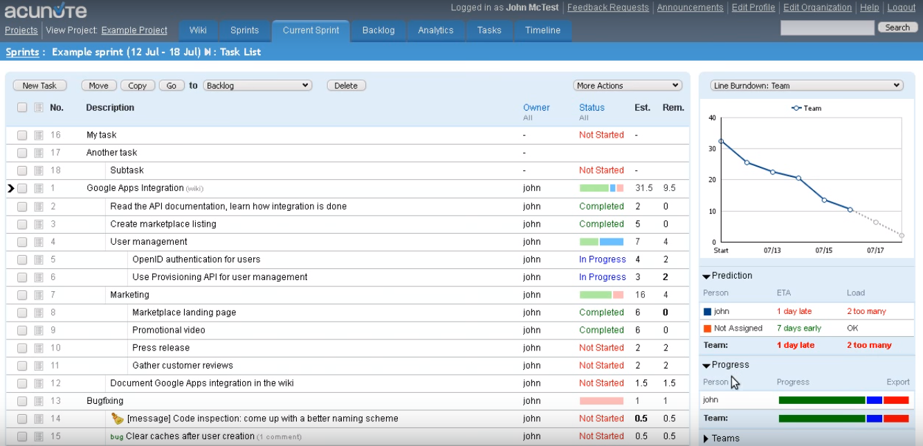This screenshot has height=446, width=923.
Task: Tick the select-all checkbox in header
Action: pyautogui.click(x=22, y=108)
